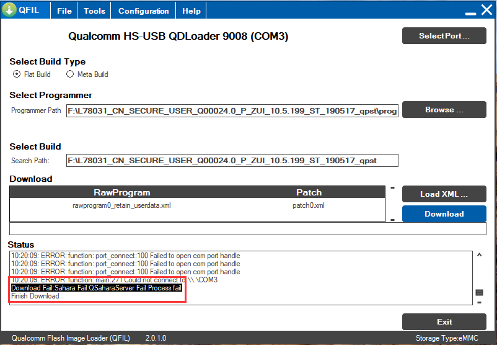The image size is (497, 345).
Task: Click the green QFIL download logo icon
Action: [x=9, y=9]
